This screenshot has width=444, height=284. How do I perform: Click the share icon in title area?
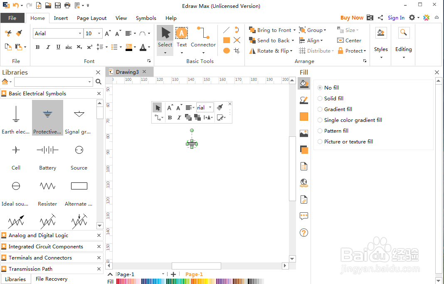380,17
